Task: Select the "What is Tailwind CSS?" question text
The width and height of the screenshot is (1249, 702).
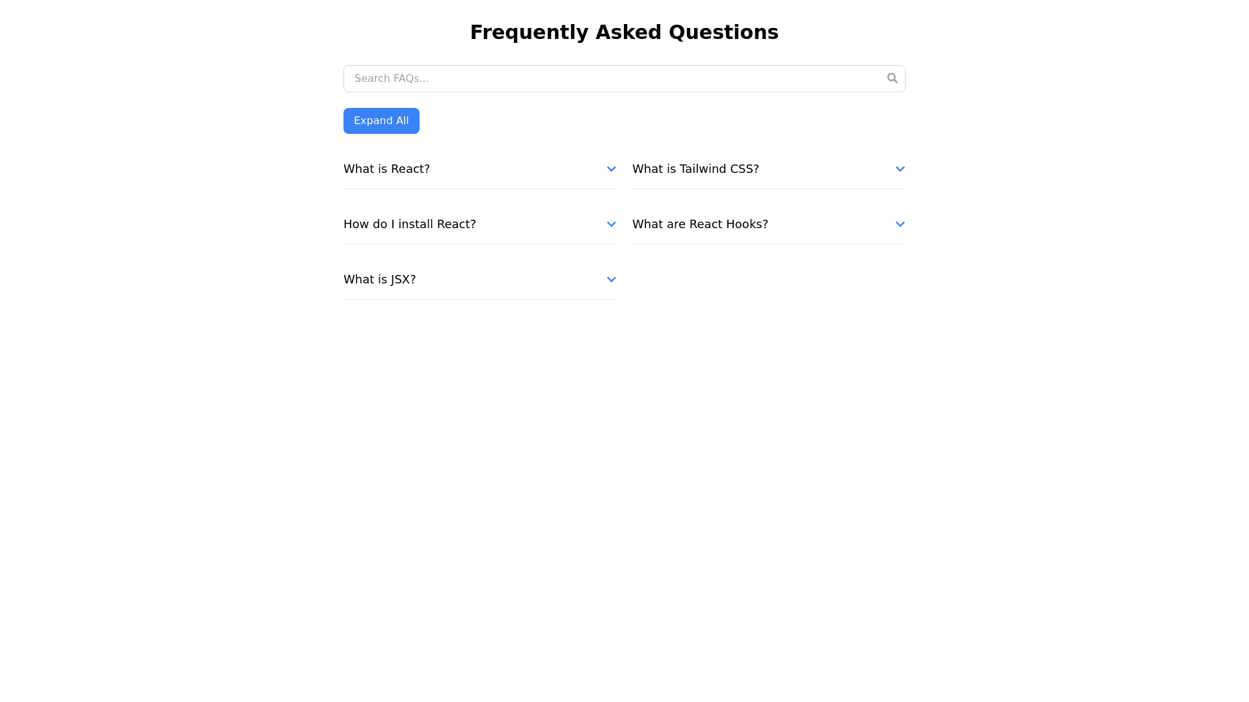Action: click(x=695, y=168)
